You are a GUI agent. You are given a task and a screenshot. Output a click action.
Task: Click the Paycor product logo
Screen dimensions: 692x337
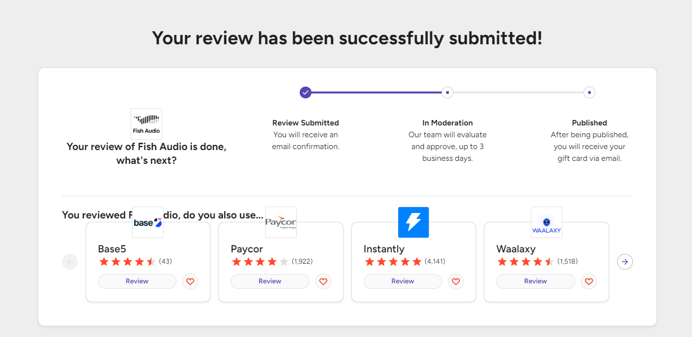(x=281, y=222)
